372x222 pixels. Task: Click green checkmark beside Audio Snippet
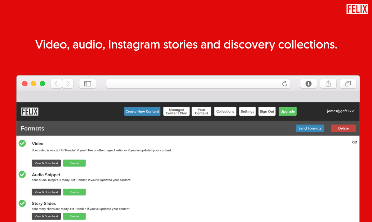pos(22,174)
